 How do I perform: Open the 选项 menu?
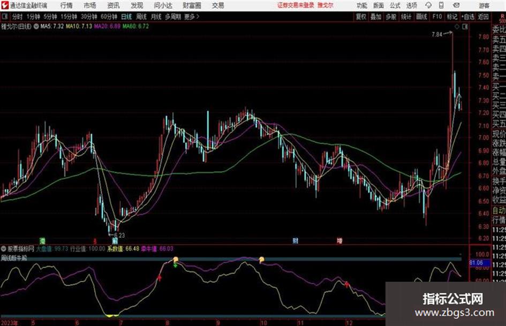click(x=411, y=5)
